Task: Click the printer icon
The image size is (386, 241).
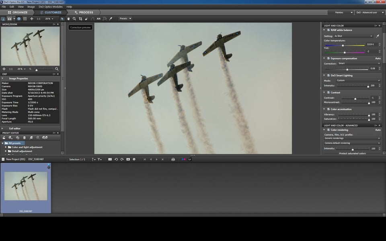Action: pos(173,159)
